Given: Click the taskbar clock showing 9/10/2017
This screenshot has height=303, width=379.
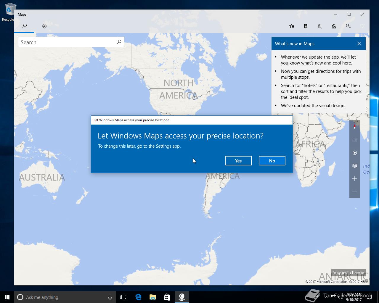Looking at the screenshot, I should pyautogui.click(x=354, y=297).
